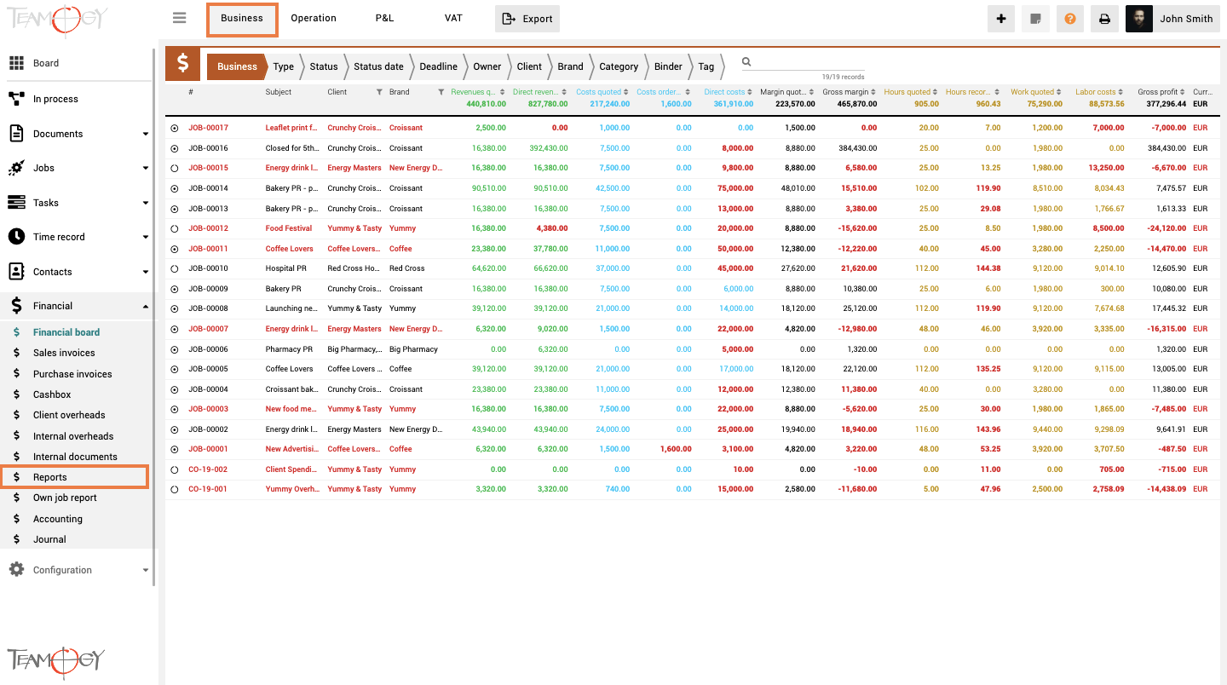
Task: Click the search magnifier icon
Action: pos(746,62)
